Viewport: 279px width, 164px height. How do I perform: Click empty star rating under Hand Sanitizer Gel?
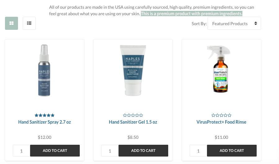click(133, 115)
